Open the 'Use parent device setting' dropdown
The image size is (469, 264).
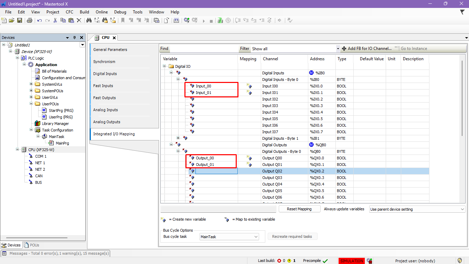(x=462, y=209)
